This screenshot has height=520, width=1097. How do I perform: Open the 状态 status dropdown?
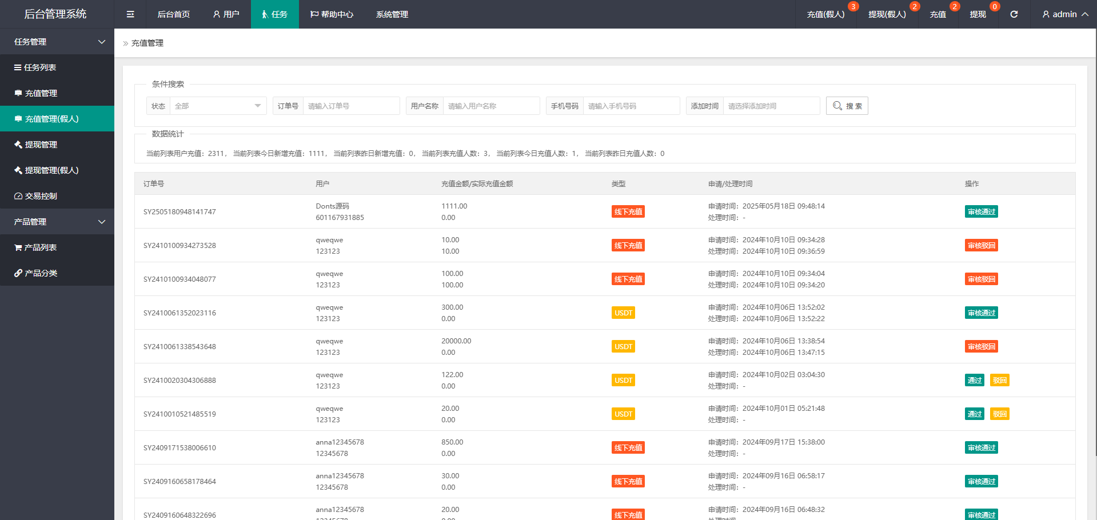tap(218, 106)
